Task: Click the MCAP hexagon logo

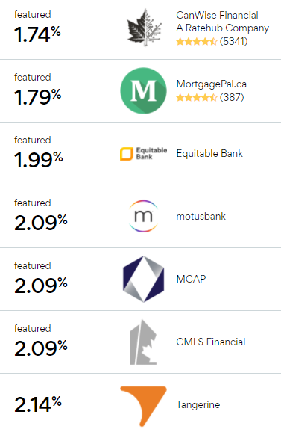Action: (144, 279)
